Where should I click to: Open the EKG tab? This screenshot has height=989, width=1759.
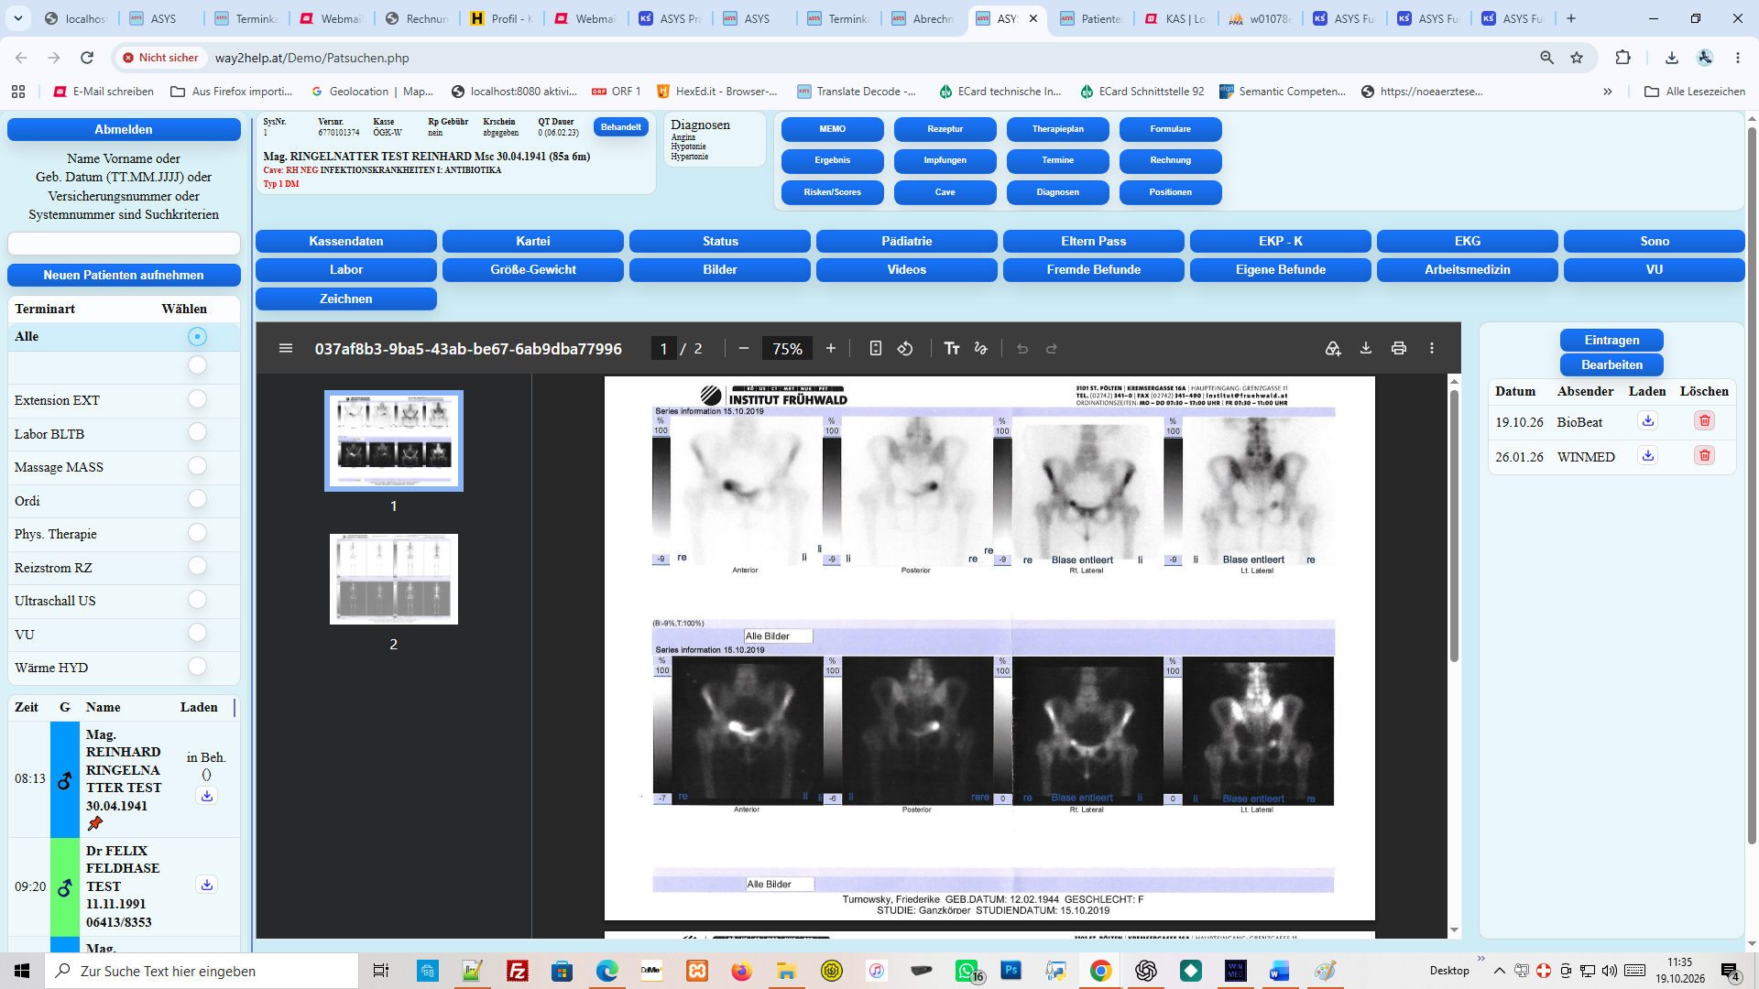coord(1468,242)
